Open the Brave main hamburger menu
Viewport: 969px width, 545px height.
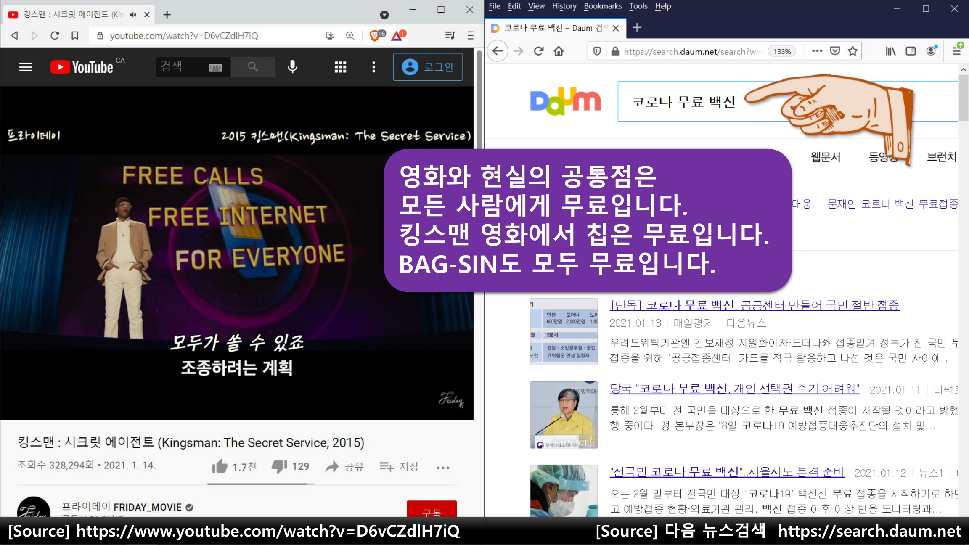pyautogui.click(x=471, y=35)
